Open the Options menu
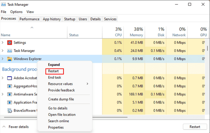Image resolution: width=210 pixels, height=133 pixels. point(16,12)
